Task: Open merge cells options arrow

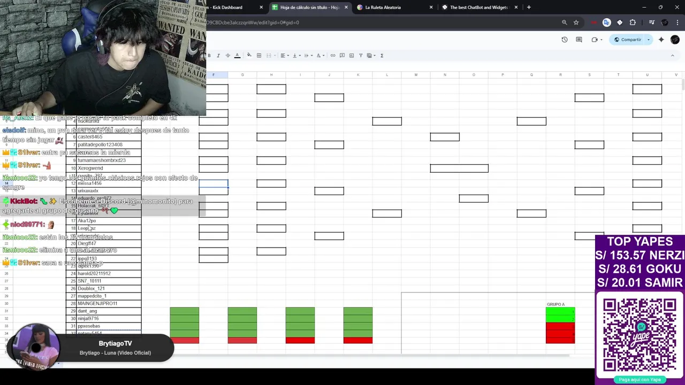Action: coord(275,56)
